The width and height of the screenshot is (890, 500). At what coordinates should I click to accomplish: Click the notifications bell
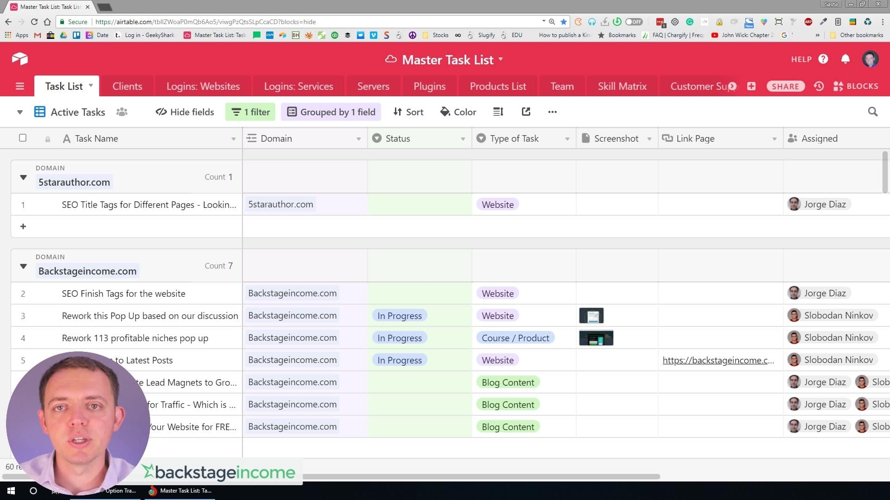[845, 59]
